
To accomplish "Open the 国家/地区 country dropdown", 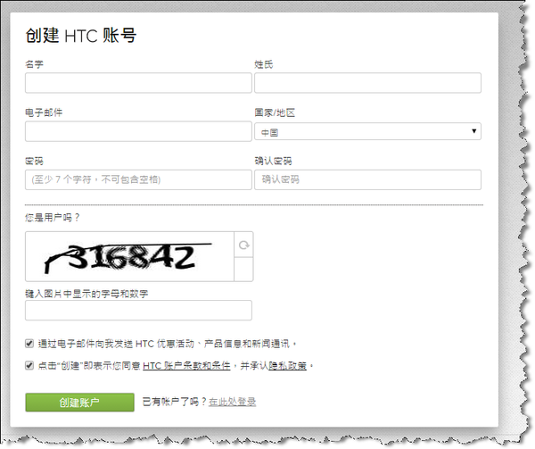I will point(367,131).
